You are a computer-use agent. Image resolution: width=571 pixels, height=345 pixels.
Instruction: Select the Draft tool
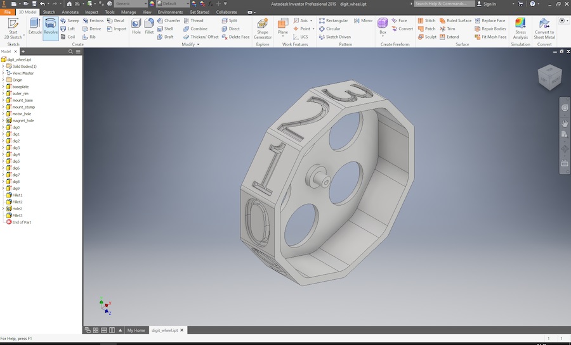click(x=166, y=37)
